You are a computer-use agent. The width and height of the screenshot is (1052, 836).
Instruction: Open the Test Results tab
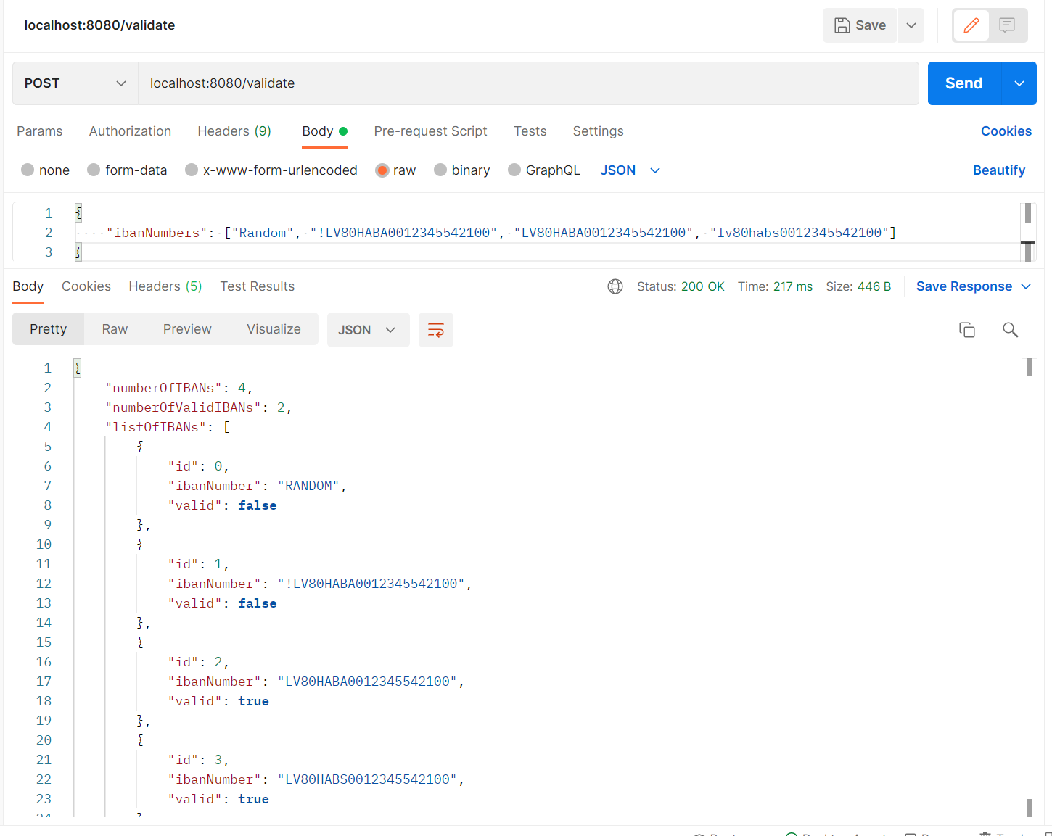[x=258, y=286]
